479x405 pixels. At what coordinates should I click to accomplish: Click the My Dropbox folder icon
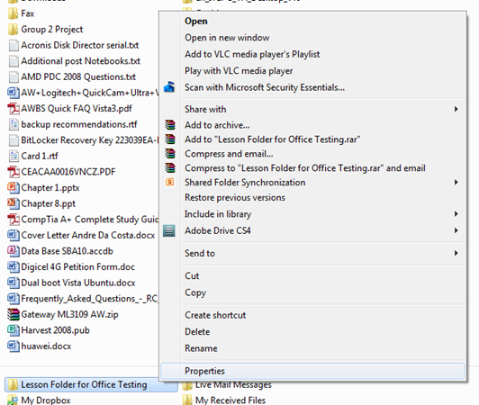coord(13,400)
